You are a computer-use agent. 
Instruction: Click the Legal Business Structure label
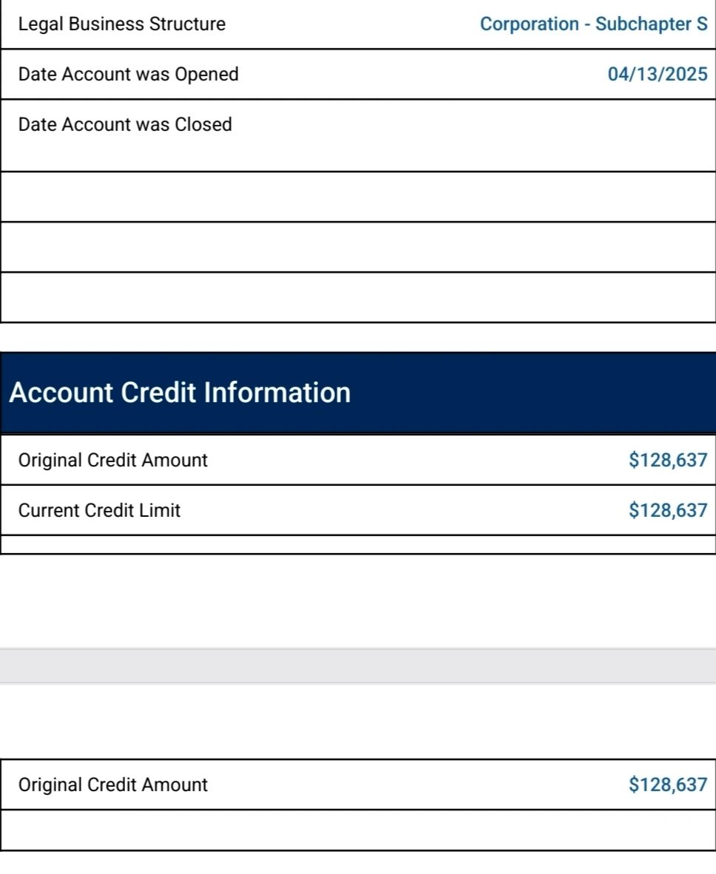tap(121, 24)
